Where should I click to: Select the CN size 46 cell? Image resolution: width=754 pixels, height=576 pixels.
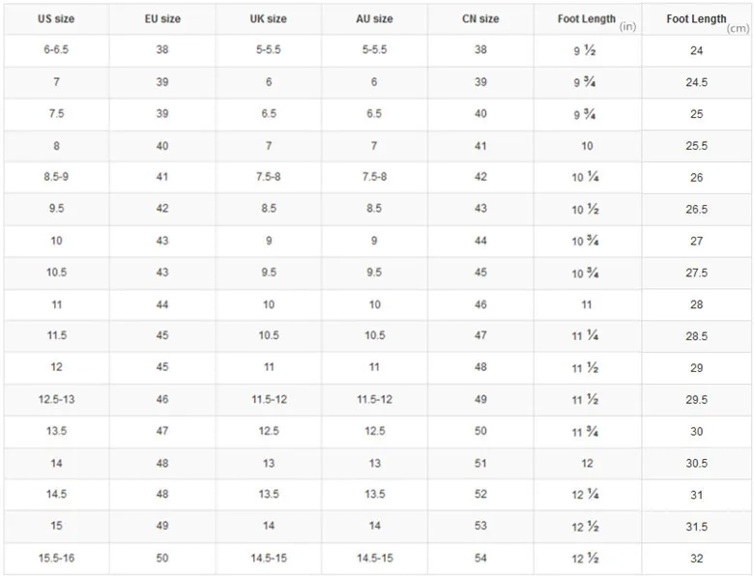pyautogui.click(x=480, y=304)
